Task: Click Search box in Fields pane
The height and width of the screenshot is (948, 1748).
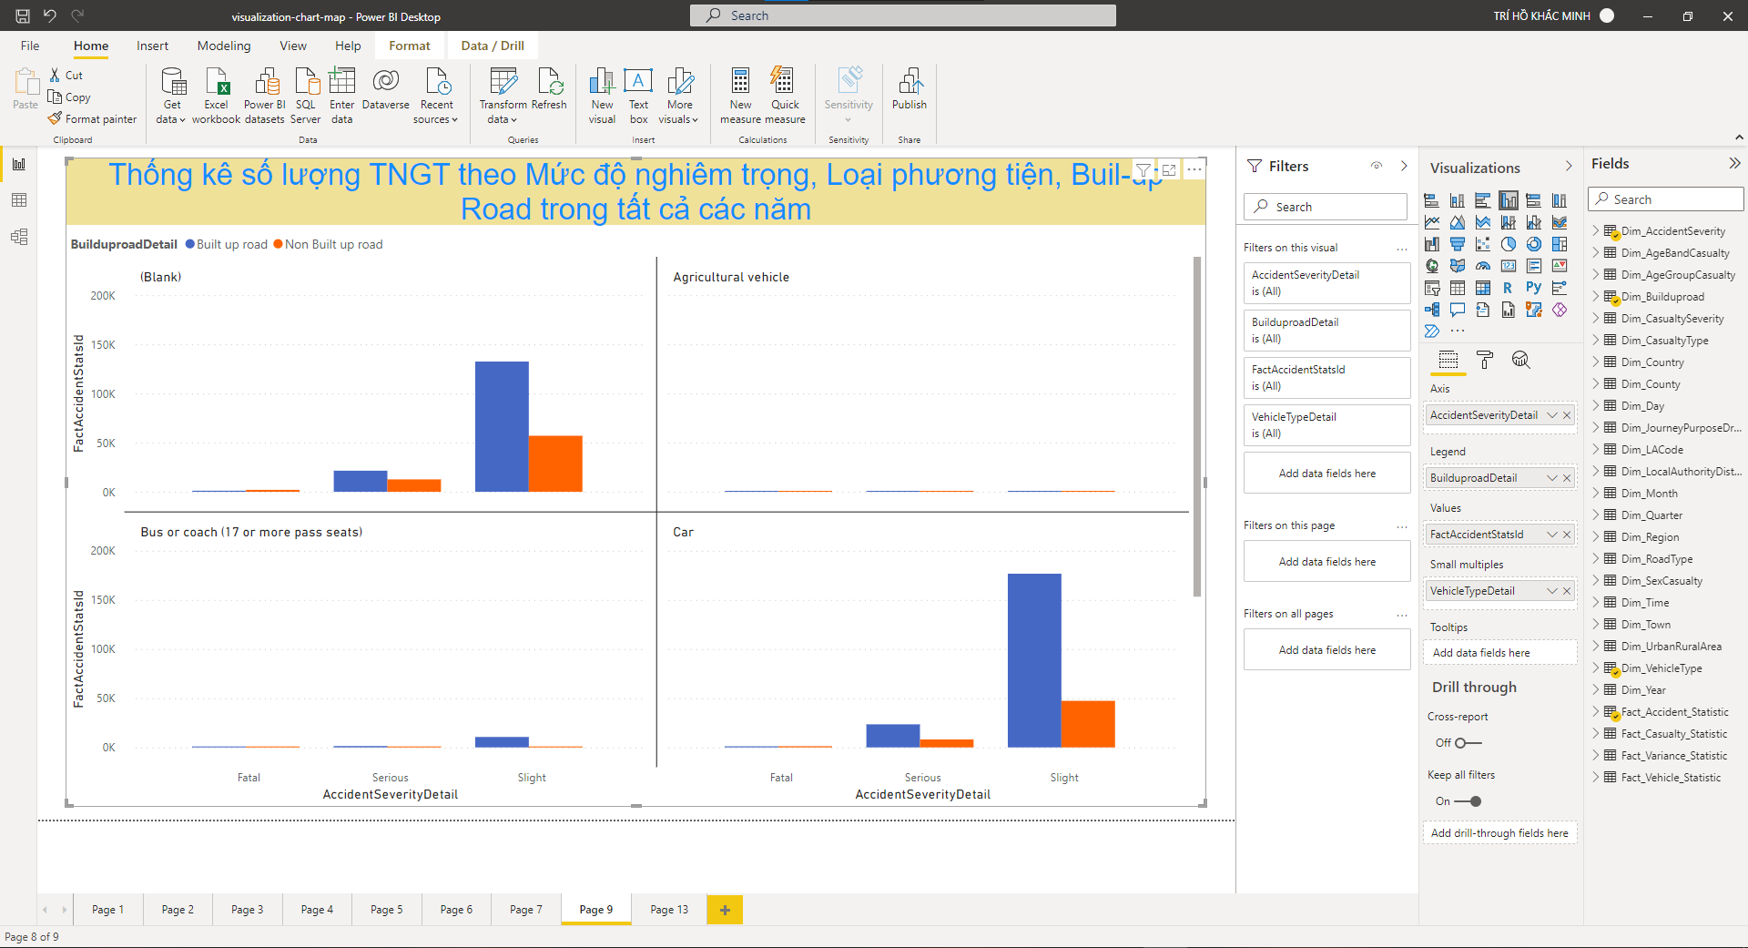Action: pyautogui.click(x=1666, y=199)
